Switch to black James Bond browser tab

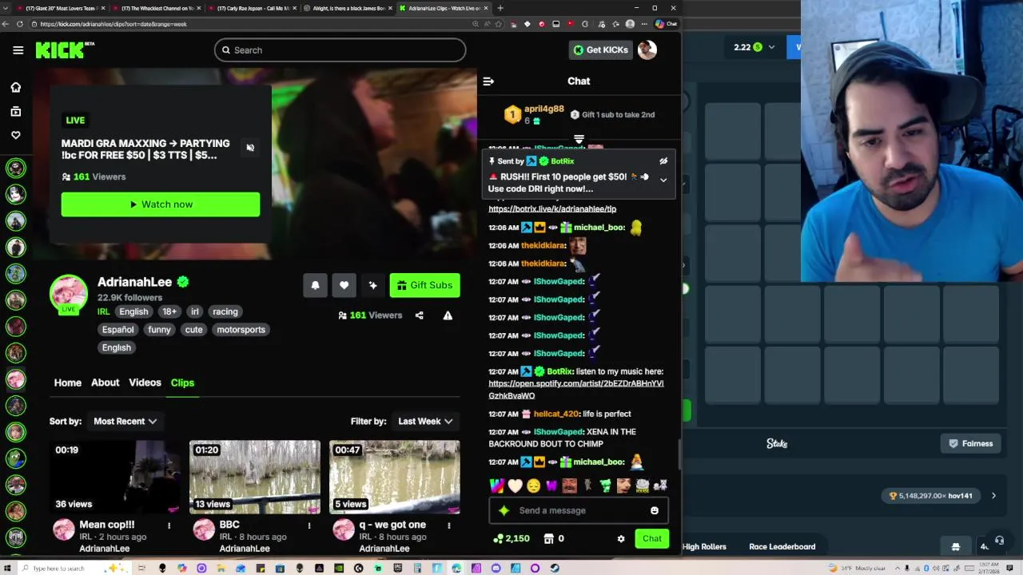click(348, 8)
